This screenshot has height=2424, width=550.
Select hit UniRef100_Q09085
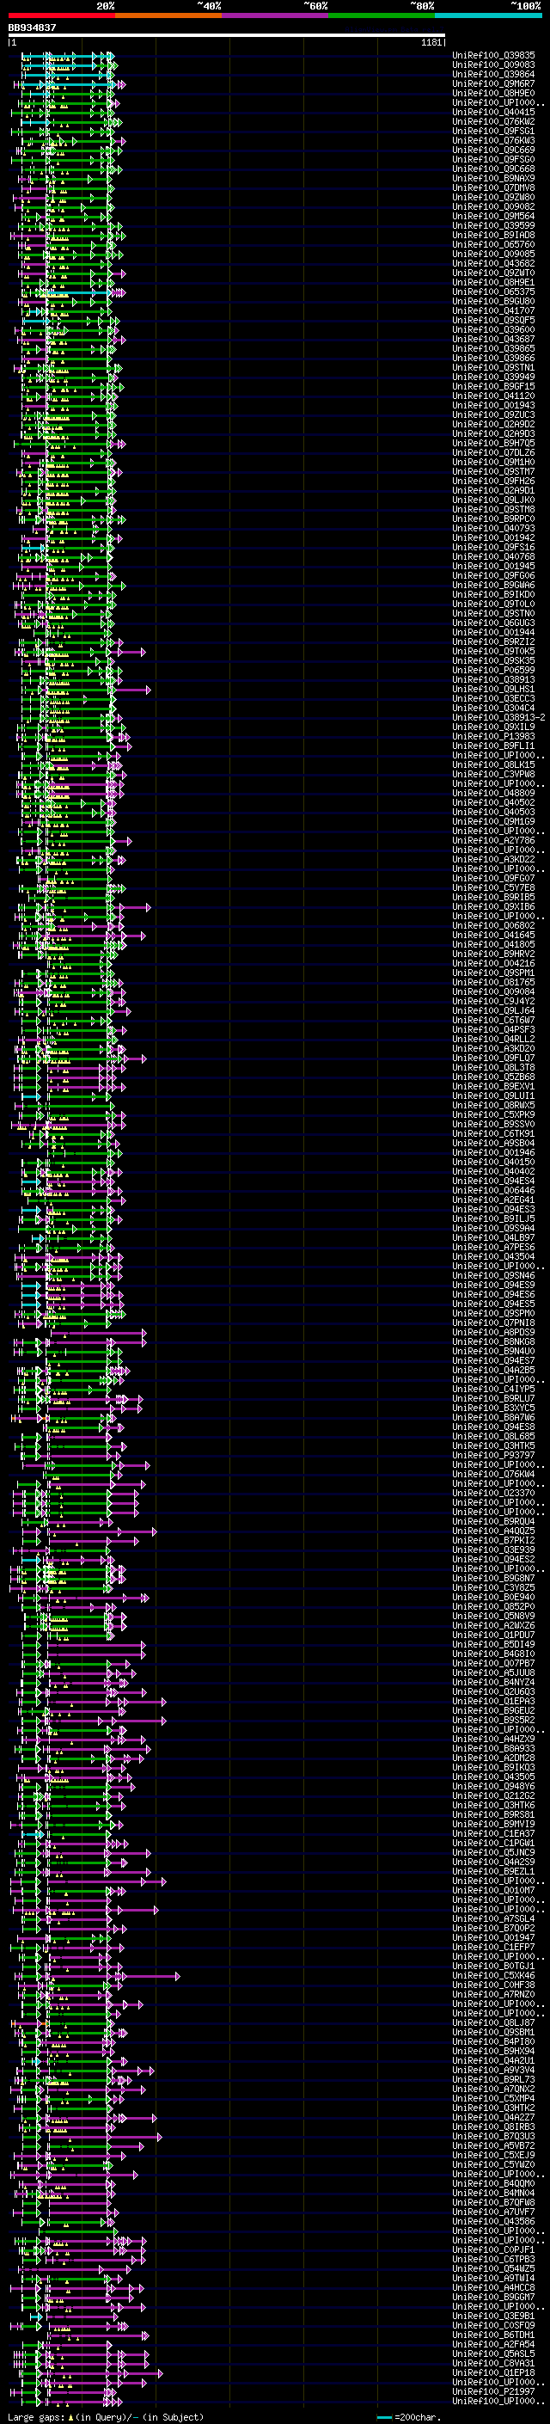(493, 254)
